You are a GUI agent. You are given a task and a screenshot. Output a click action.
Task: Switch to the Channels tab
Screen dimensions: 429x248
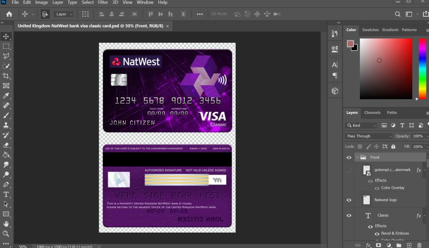tap(372, 112)
